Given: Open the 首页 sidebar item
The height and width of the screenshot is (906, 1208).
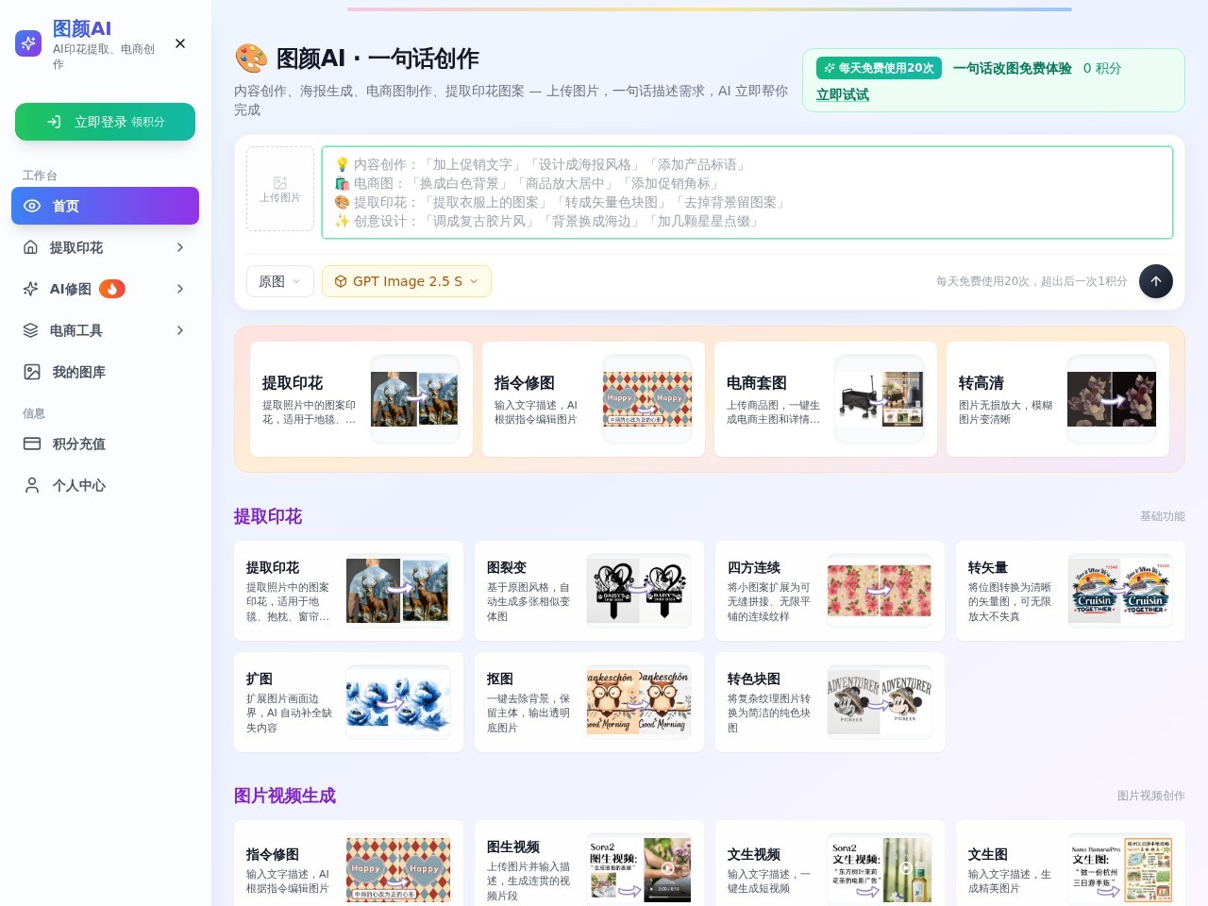Looking at the screenshot, I should click(105, 206).
